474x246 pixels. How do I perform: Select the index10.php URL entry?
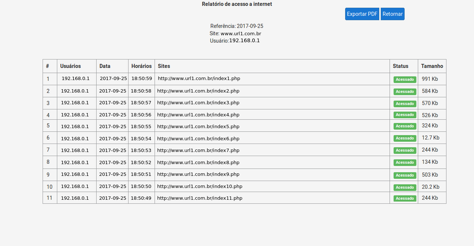tap(199, 186)
